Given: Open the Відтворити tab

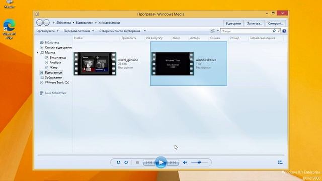Looking at the screenshot, I should [233, 24].
